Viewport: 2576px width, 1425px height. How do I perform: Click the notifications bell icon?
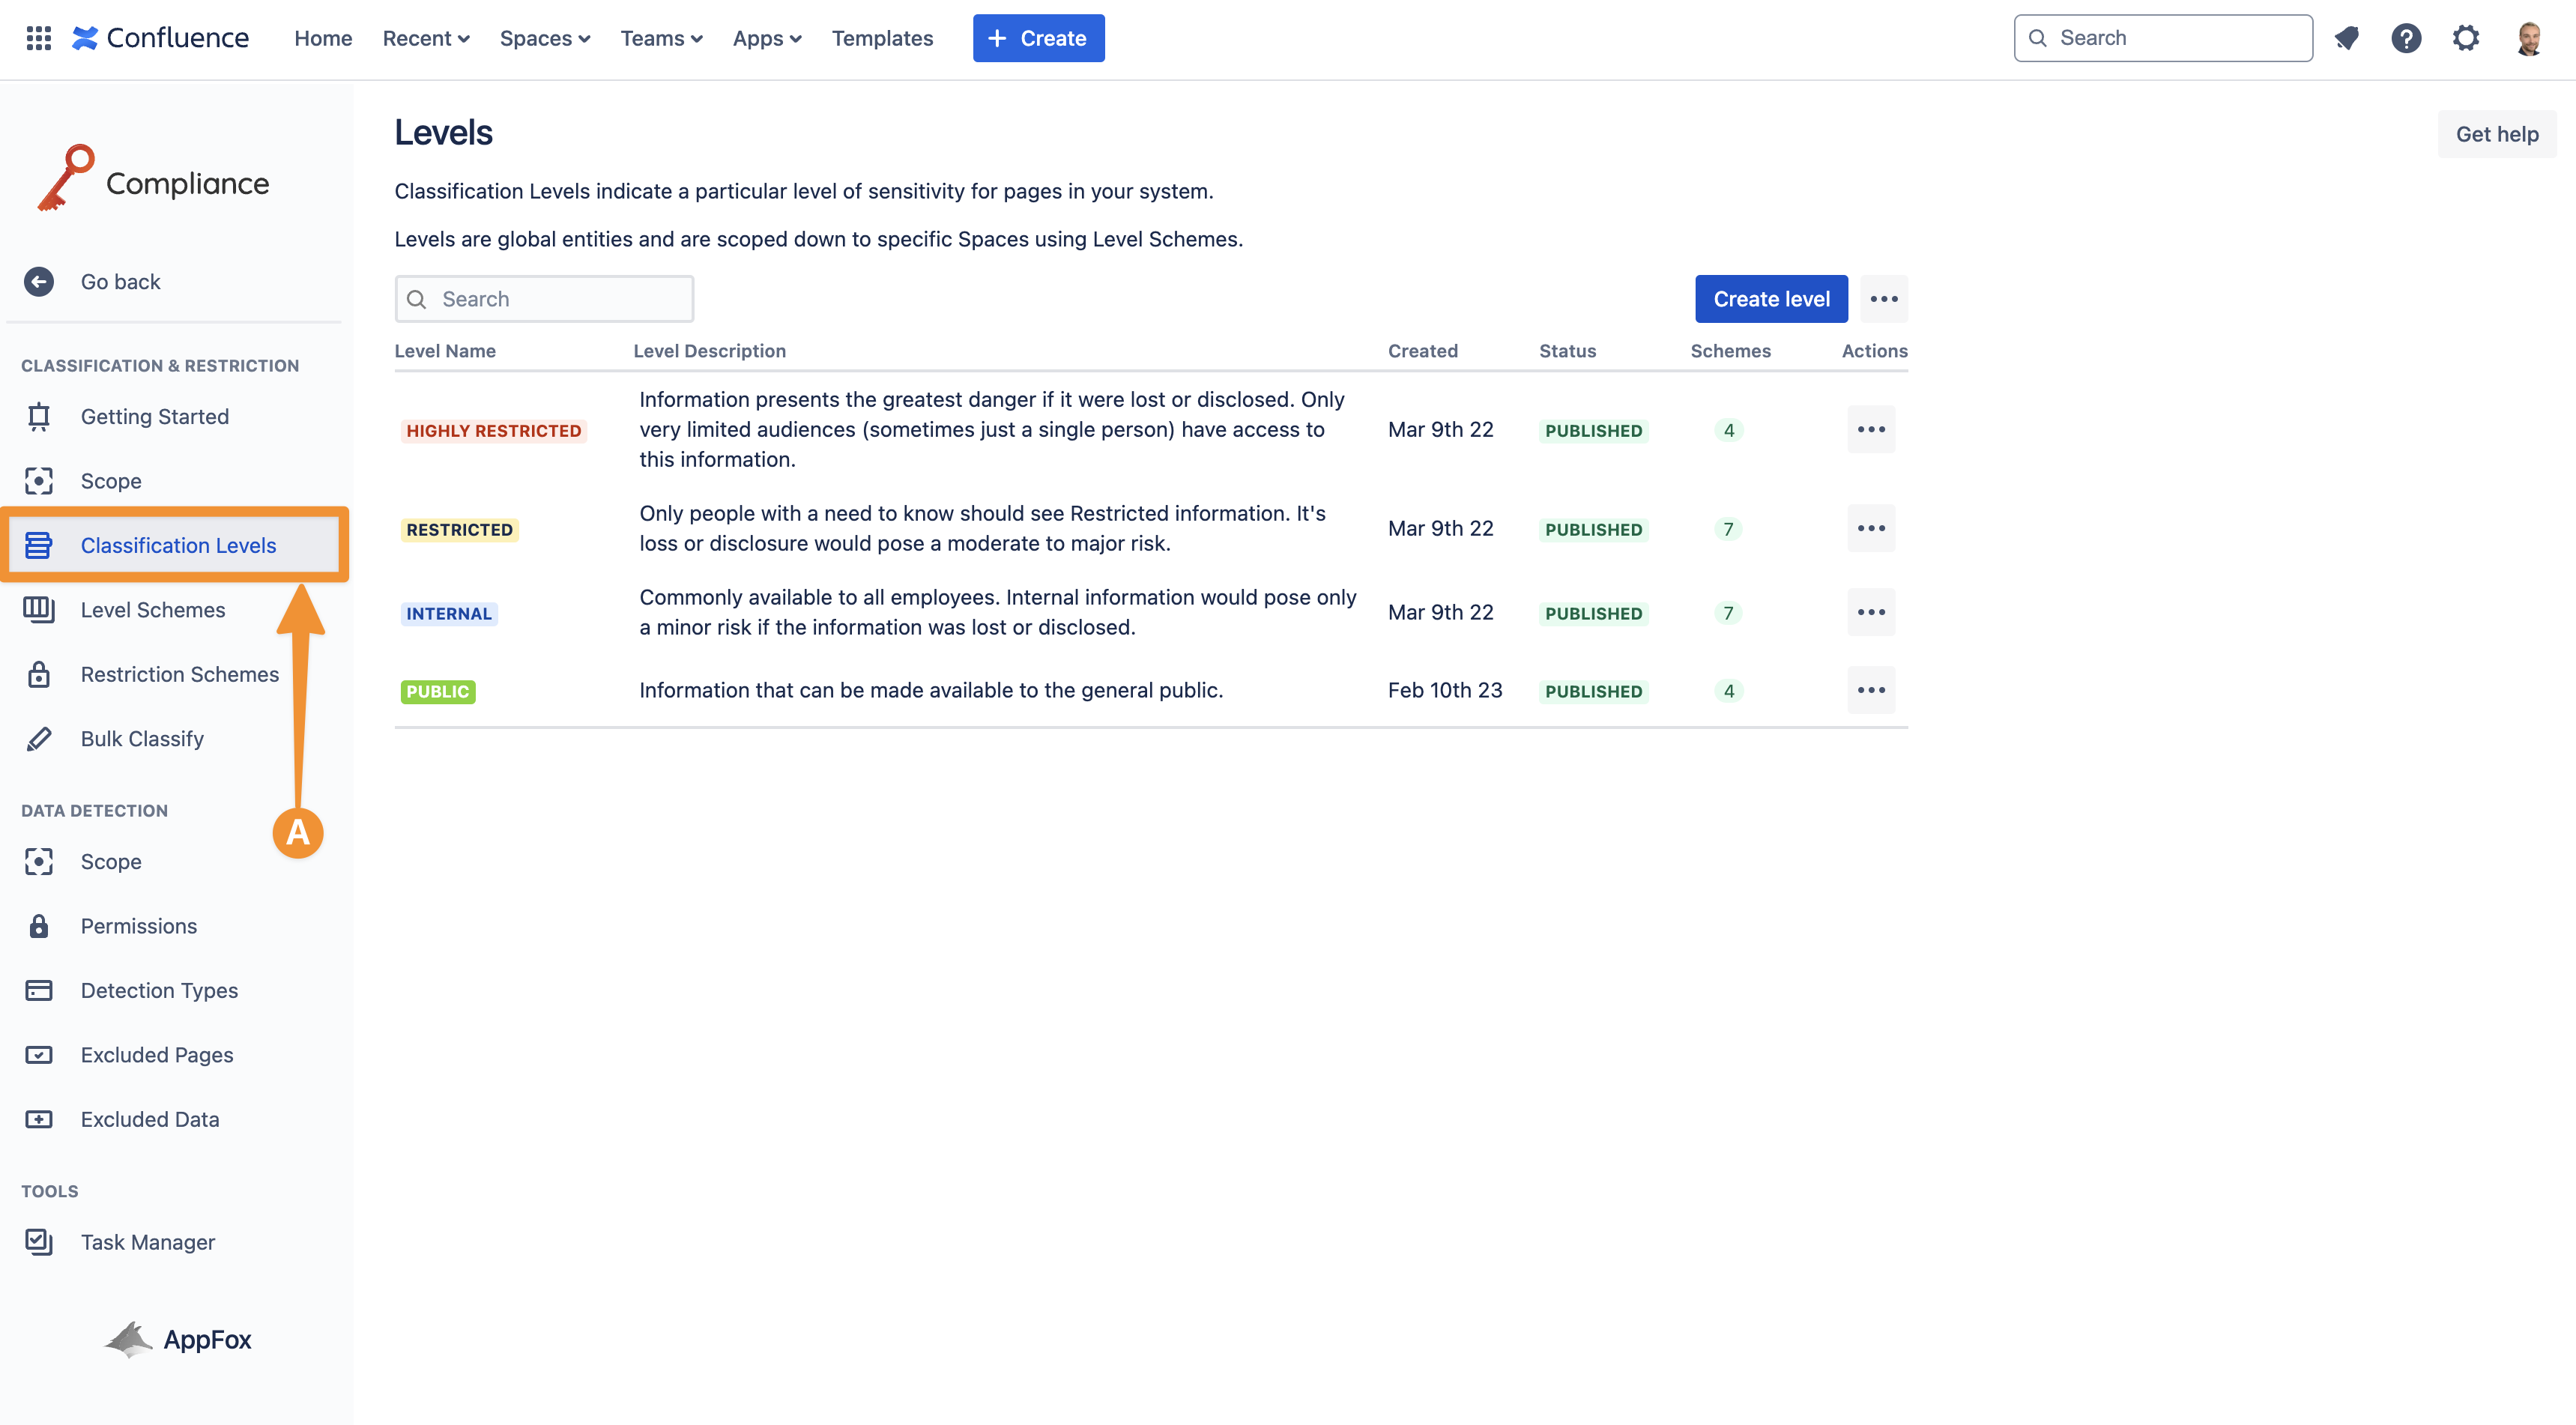point(2346,38)
